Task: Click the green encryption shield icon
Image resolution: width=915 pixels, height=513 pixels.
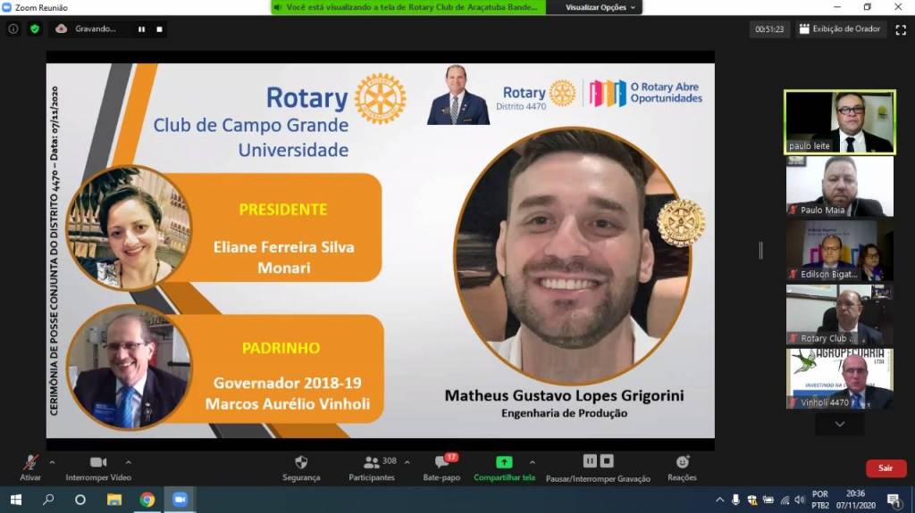Action: pyautogui.click(x=35, y=29)
